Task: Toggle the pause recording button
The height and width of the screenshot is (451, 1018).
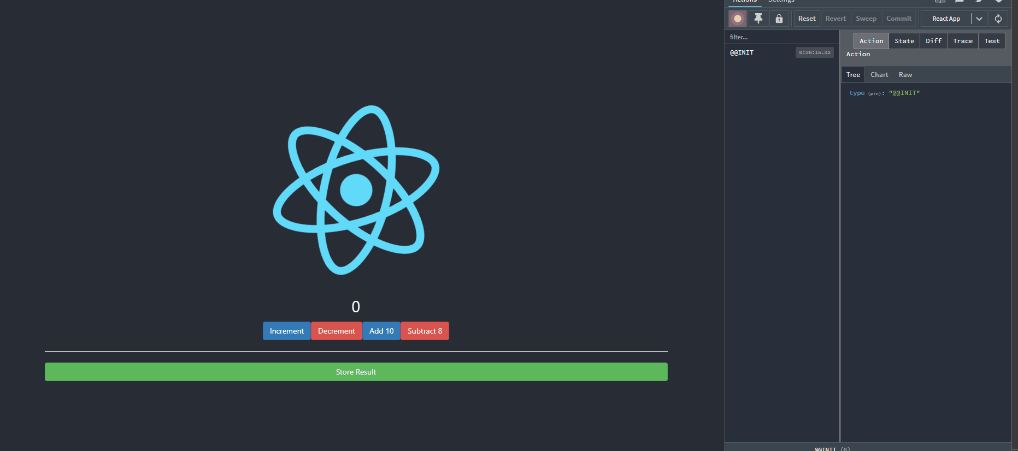Action: [x=738, y=19]
